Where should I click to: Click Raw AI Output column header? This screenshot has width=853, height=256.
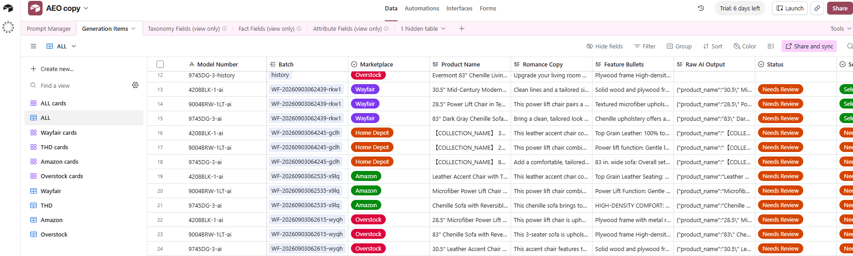(x=714, y=64)
